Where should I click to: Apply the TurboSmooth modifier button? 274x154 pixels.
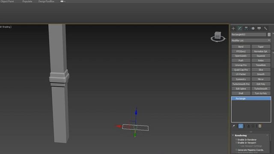click(x=261, y=89)
